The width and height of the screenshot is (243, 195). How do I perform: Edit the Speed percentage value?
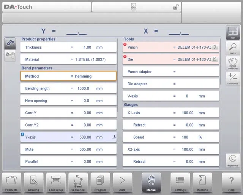pyautogui.click(x=171, y=137)
